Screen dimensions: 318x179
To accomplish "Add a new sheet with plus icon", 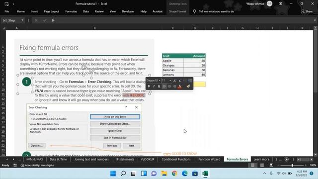I will point(287,160).
